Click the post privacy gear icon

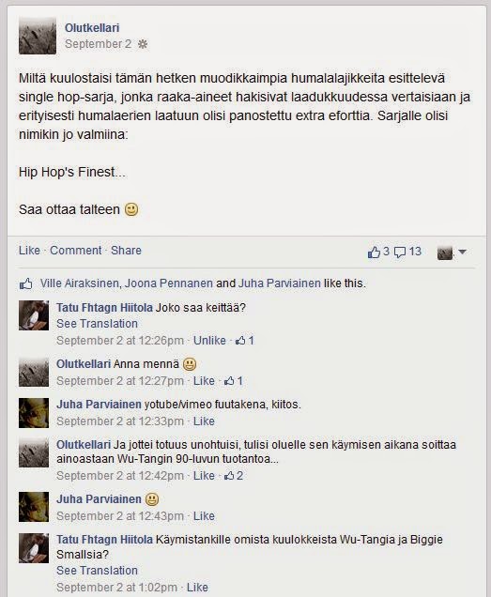[143, 44]
